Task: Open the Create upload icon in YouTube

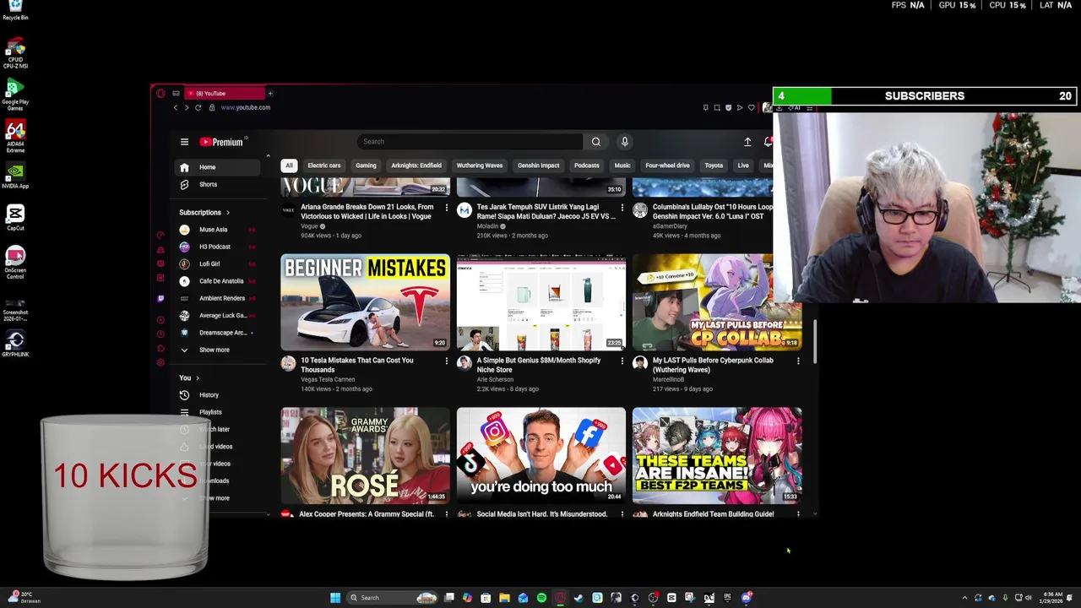Action: 747,142
